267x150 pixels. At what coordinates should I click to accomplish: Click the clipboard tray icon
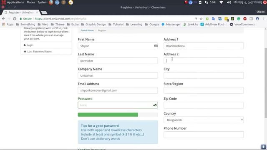(200, 2)
